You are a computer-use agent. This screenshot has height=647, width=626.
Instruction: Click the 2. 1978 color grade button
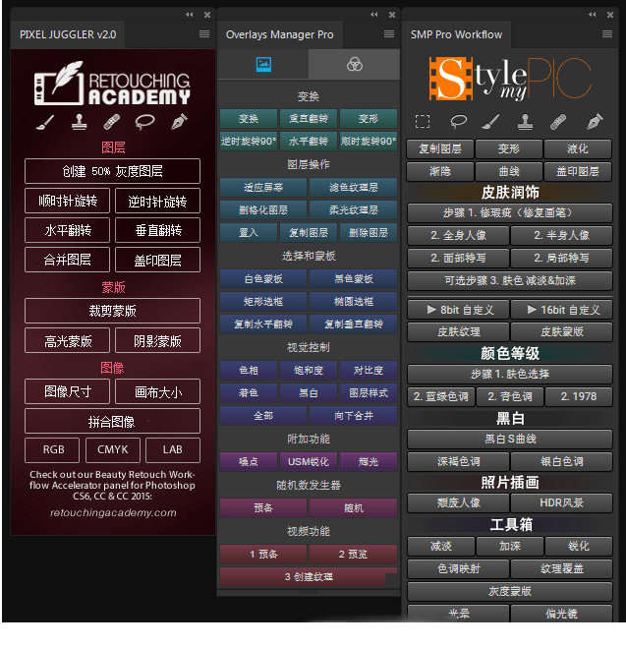coord(579,397)
